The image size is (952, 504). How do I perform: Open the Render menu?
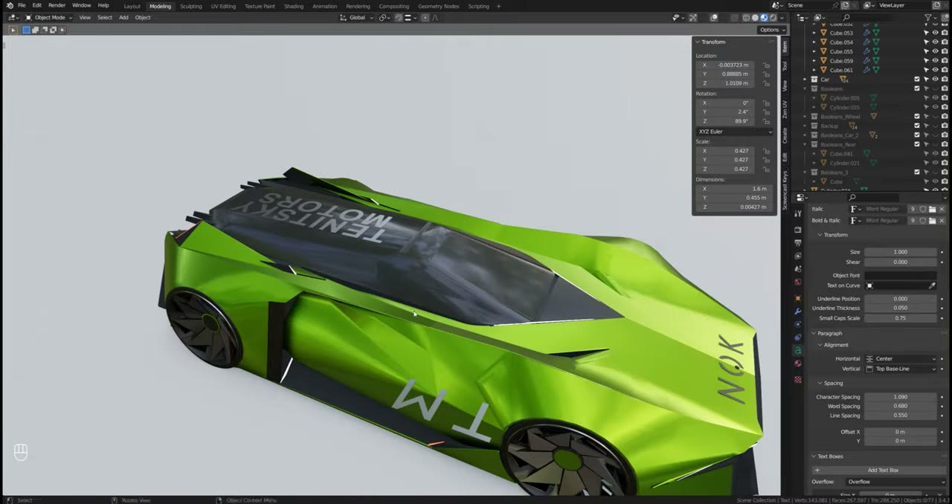pyautogui.click(x=57, y=6)
